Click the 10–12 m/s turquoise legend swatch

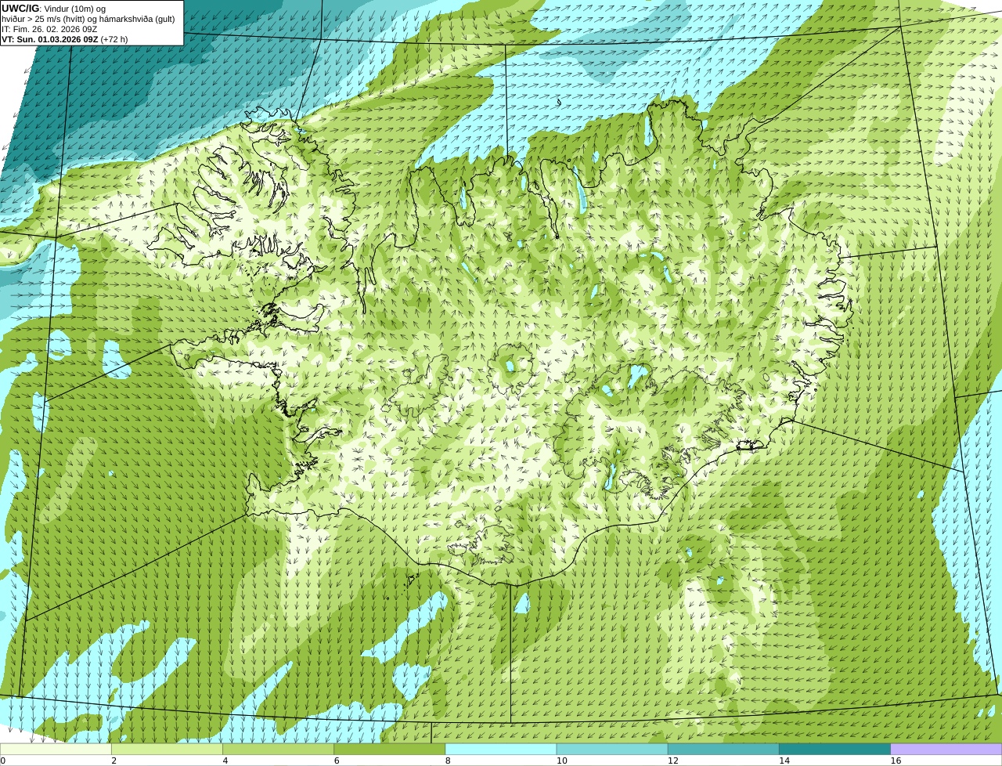point(612,750)
